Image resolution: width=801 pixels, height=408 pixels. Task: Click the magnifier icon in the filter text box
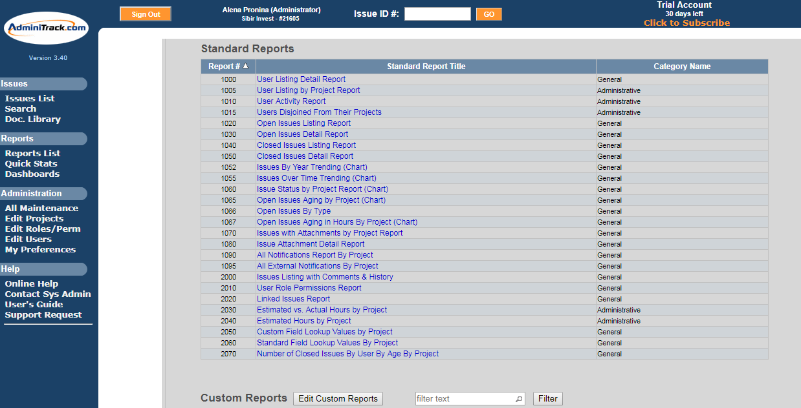[x=518, y=399]
